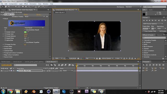Screen dimensions: 167x94
Task: Select the Hand tool in toolbar
Action: 6,7
